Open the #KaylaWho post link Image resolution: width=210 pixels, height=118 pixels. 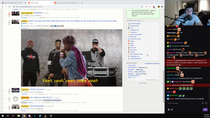pyautogui.click(x=38, y=13)
